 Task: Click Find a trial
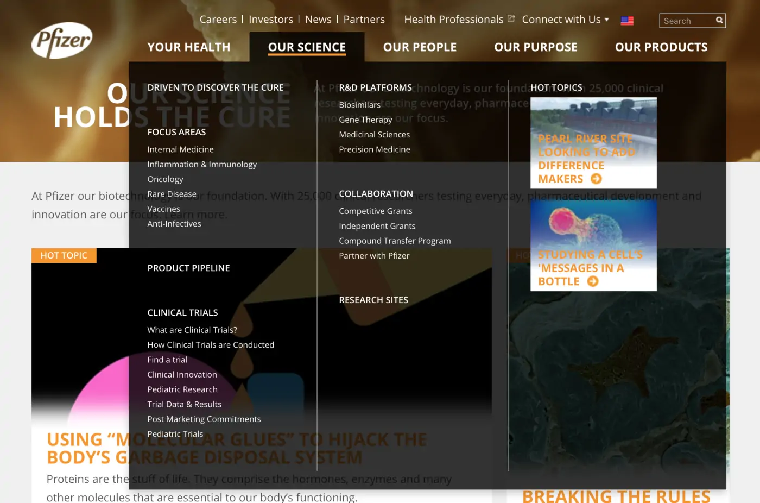click(167, 360)
